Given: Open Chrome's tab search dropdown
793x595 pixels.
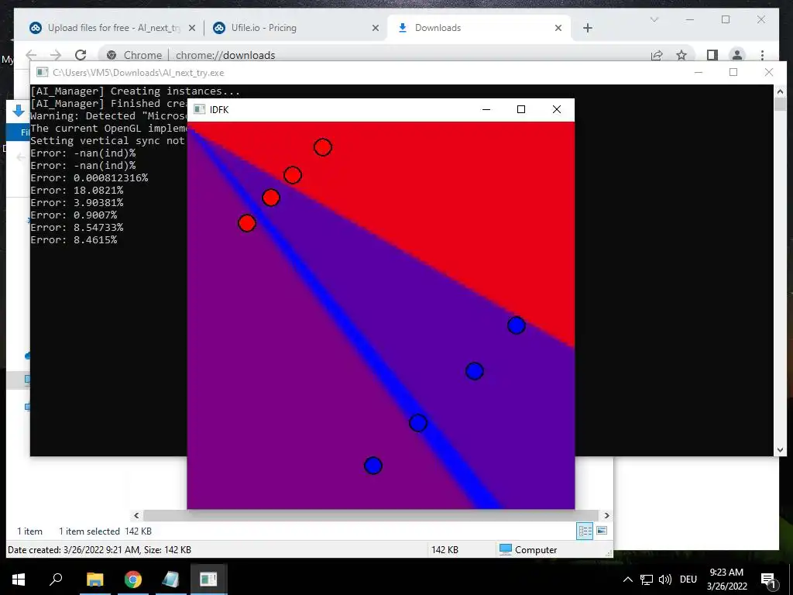Looking at the screenshot, I should 654,19.
